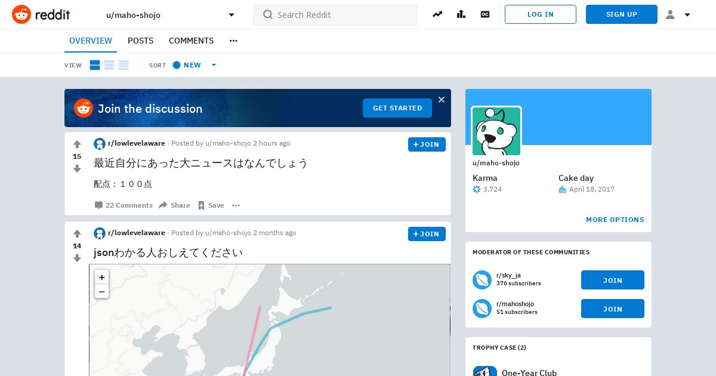Open r/lowlevelaware link on 2 hours ago post
716x376 pixels.
(x=137, y=143)
